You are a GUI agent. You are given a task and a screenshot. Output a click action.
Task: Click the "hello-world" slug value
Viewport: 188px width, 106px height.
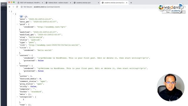pos(36,37)
